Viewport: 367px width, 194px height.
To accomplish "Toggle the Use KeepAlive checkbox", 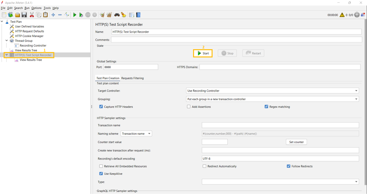I will point(101,174).
